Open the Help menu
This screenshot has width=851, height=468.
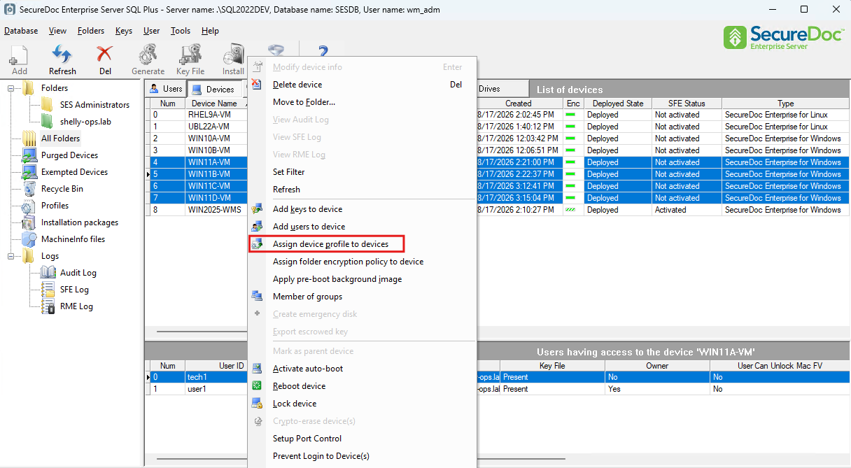pyautogui.click(x=210, y=31)
